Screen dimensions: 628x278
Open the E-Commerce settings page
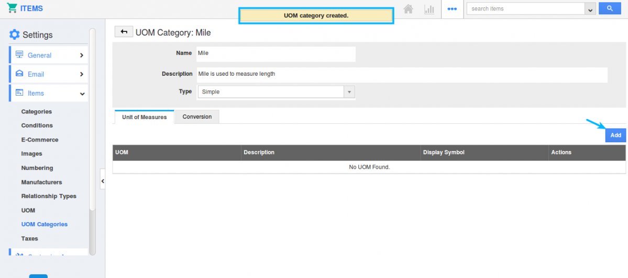(x=40, y=140)
